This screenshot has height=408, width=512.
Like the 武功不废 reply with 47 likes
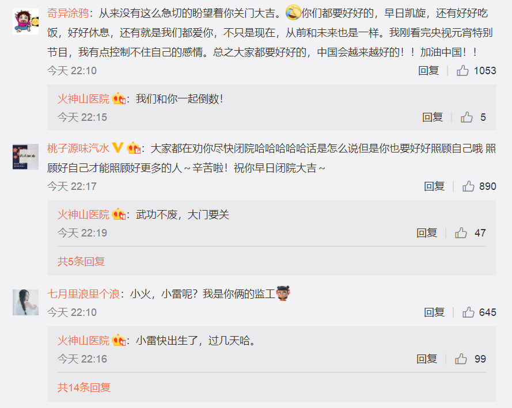461,233
